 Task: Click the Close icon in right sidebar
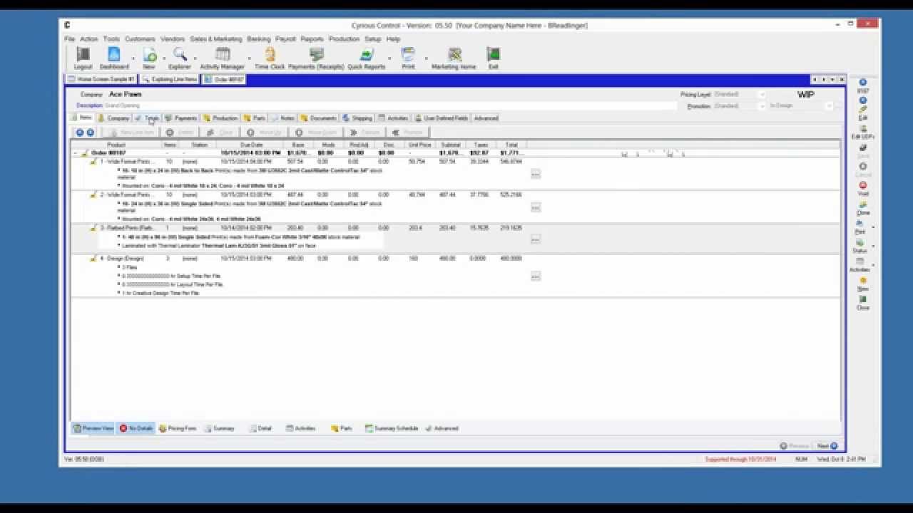tap(863, 303)
